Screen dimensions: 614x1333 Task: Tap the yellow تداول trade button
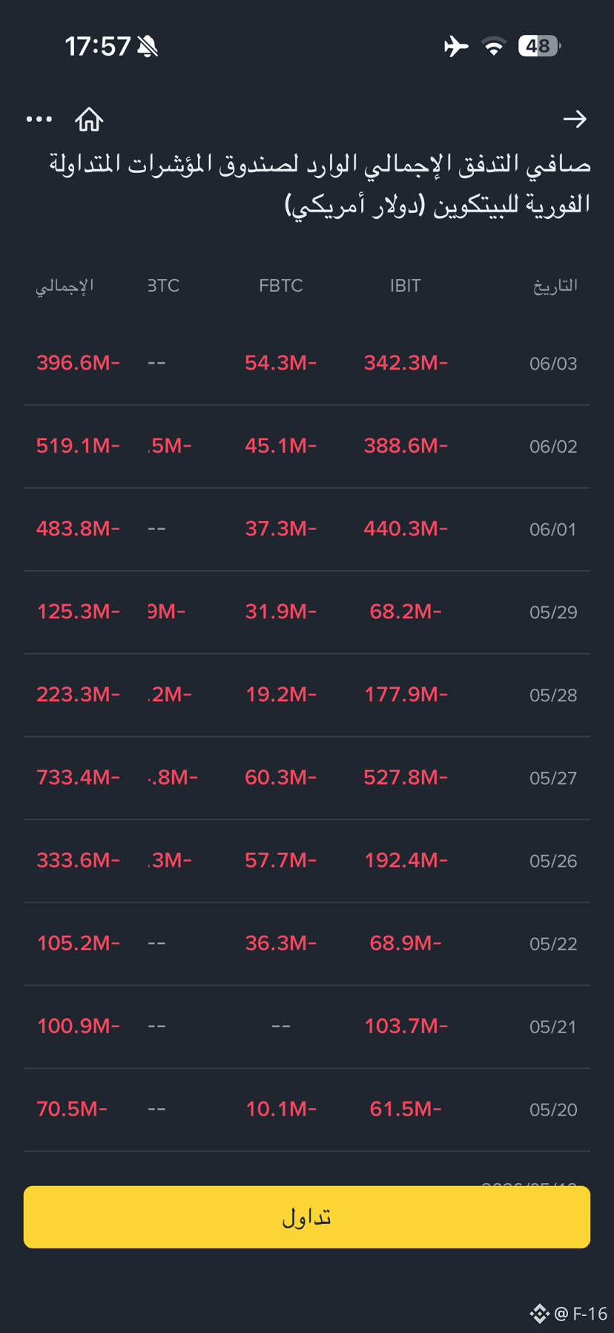coord(307,1216)
